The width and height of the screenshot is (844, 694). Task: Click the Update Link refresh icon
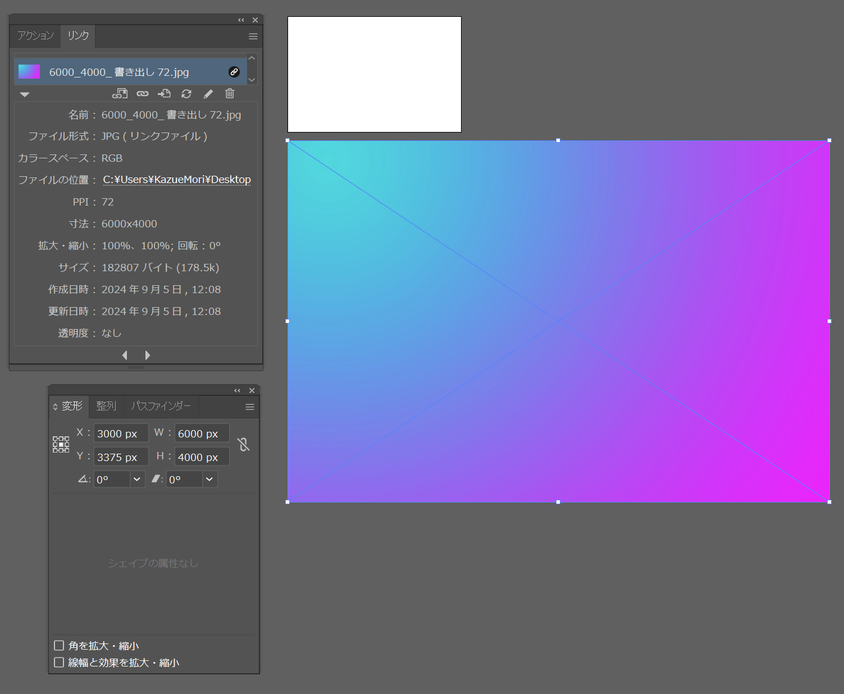pyautogui.click(x=186, y=94)
